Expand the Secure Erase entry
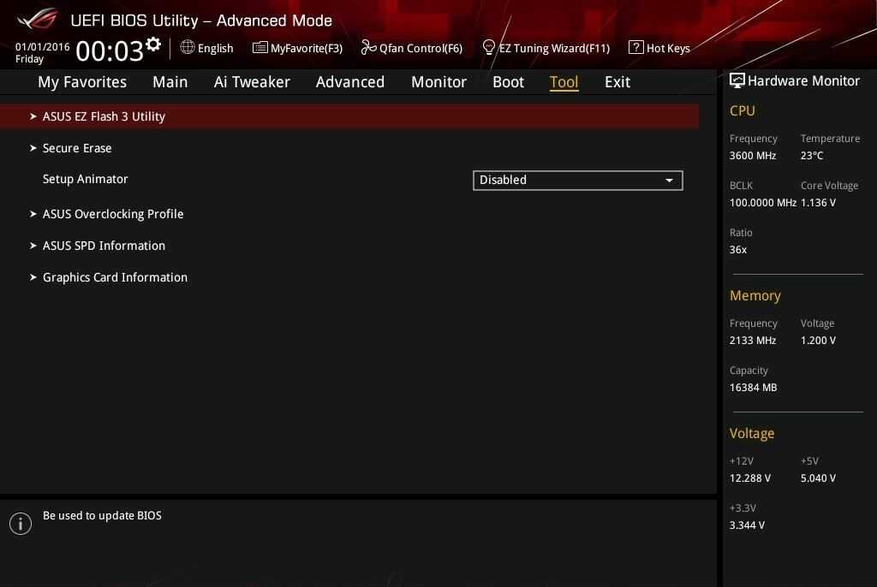This screenshot has width=877, height=587. coord(77,148)
